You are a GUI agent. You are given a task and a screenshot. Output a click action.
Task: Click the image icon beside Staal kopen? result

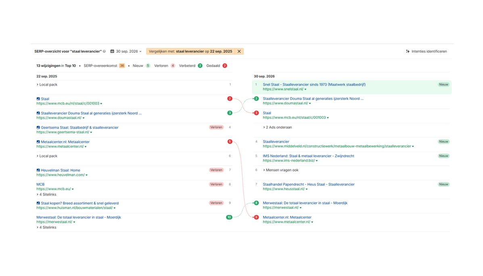[38, 203]
